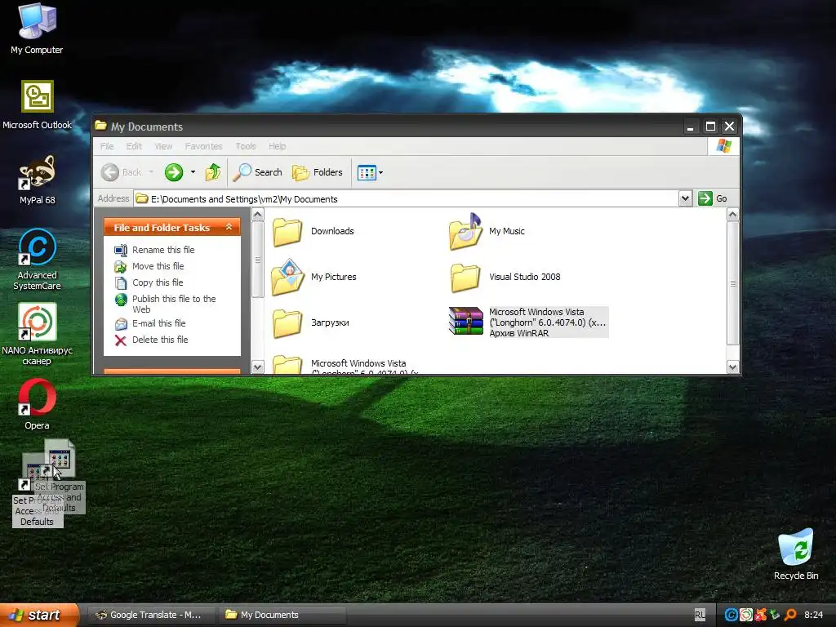Click E-mail this file

(150, 323)
